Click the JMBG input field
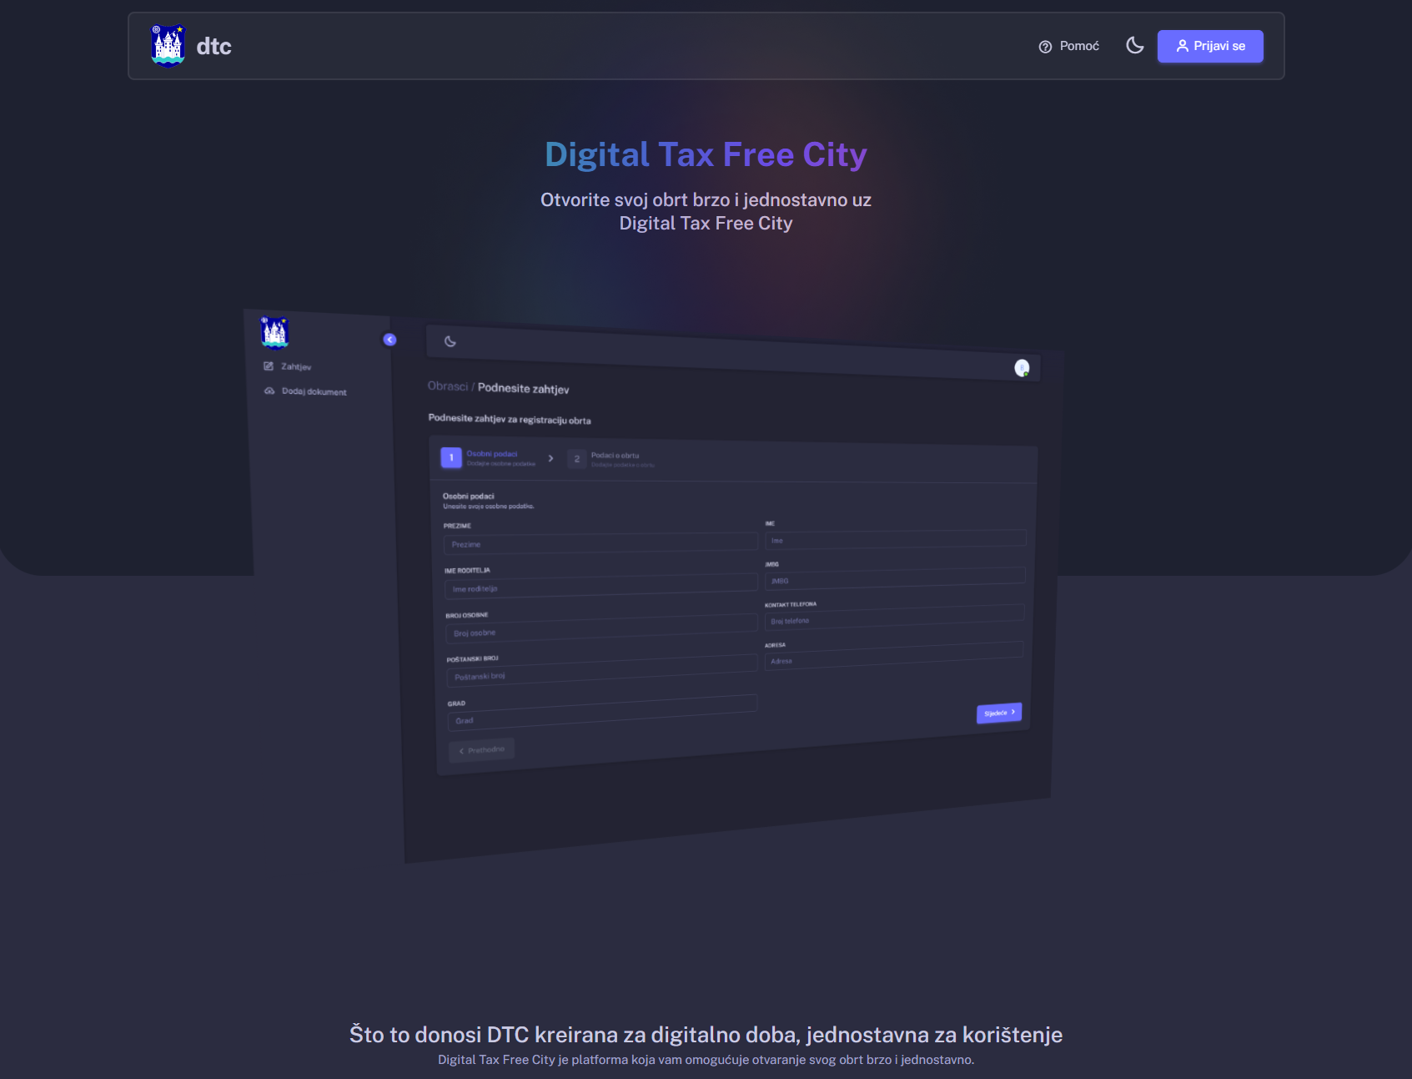 click(894, 579)
